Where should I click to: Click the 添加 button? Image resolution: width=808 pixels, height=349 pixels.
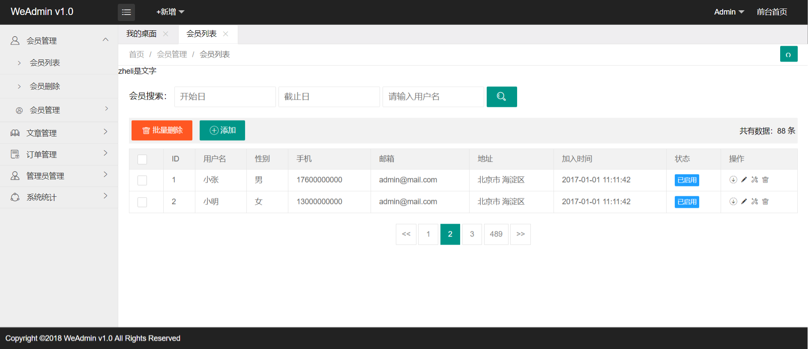point(222,130)
